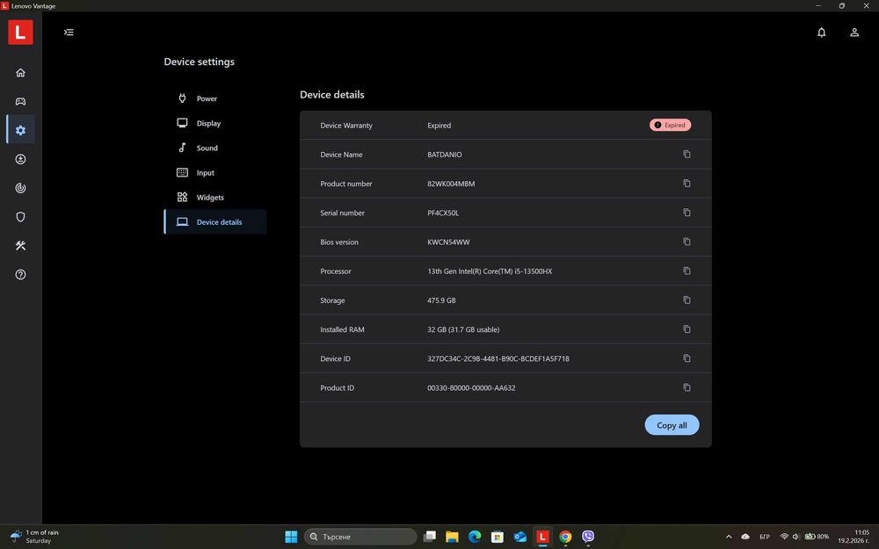Click the 00330-80000-00000-AA632 product ID

pyautogui.click(x=471, y=387)
